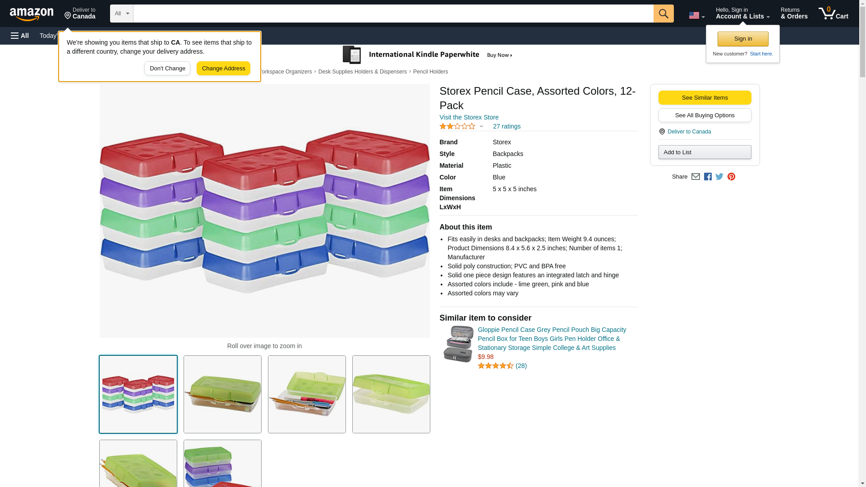Click in the search text field
The height and width of the screenshot is (487, 866).
[393, 14]
